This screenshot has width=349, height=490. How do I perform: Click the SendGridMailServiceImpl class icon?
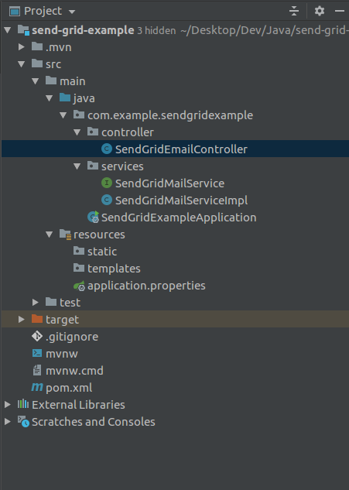pyautogui.click(x=107, y=200)
